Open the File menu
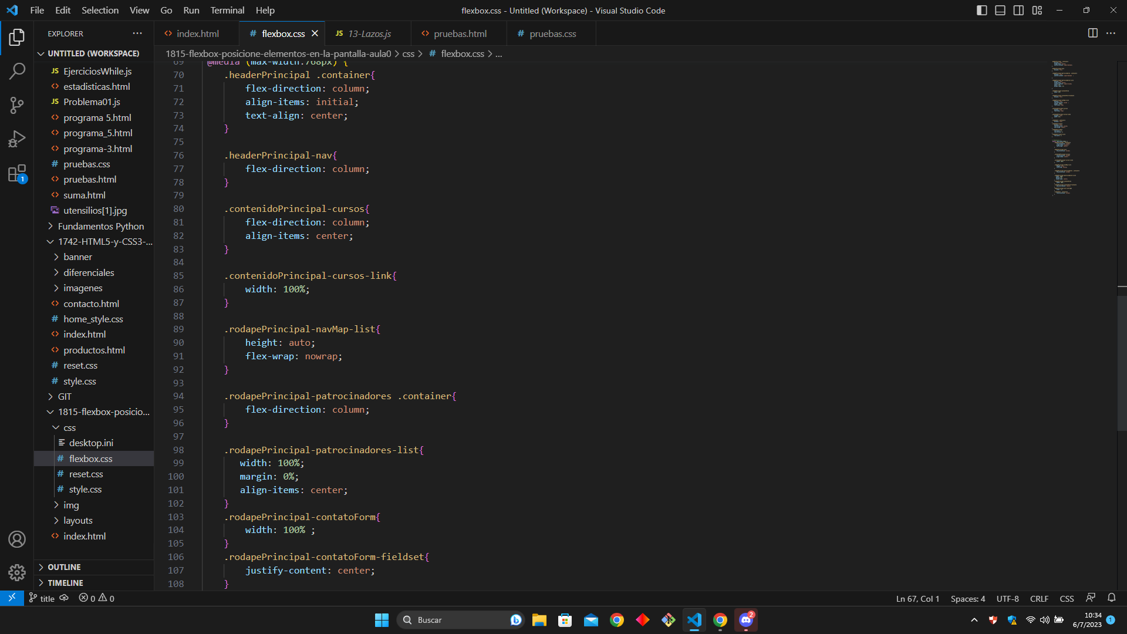1127x634 pixels. [37, 10]
